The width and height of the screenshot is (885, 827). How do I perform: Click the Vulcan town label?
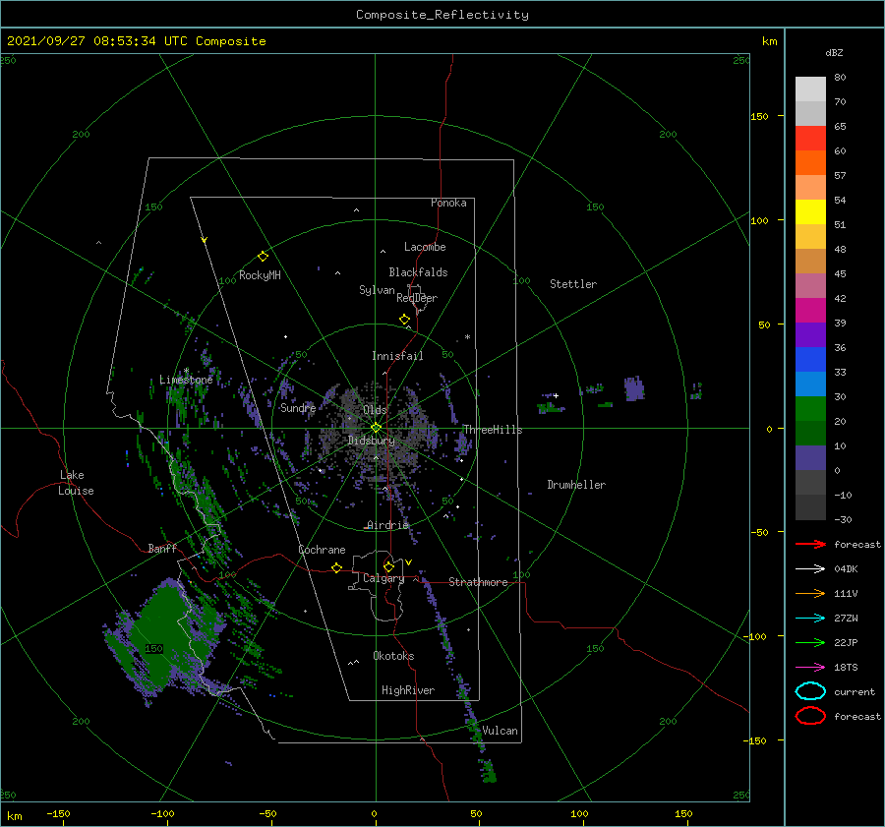500,731
